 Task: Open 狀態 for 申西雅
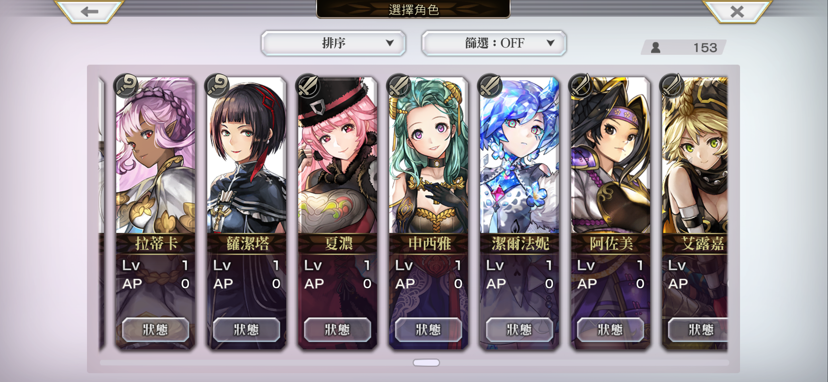tap(428, 330)
